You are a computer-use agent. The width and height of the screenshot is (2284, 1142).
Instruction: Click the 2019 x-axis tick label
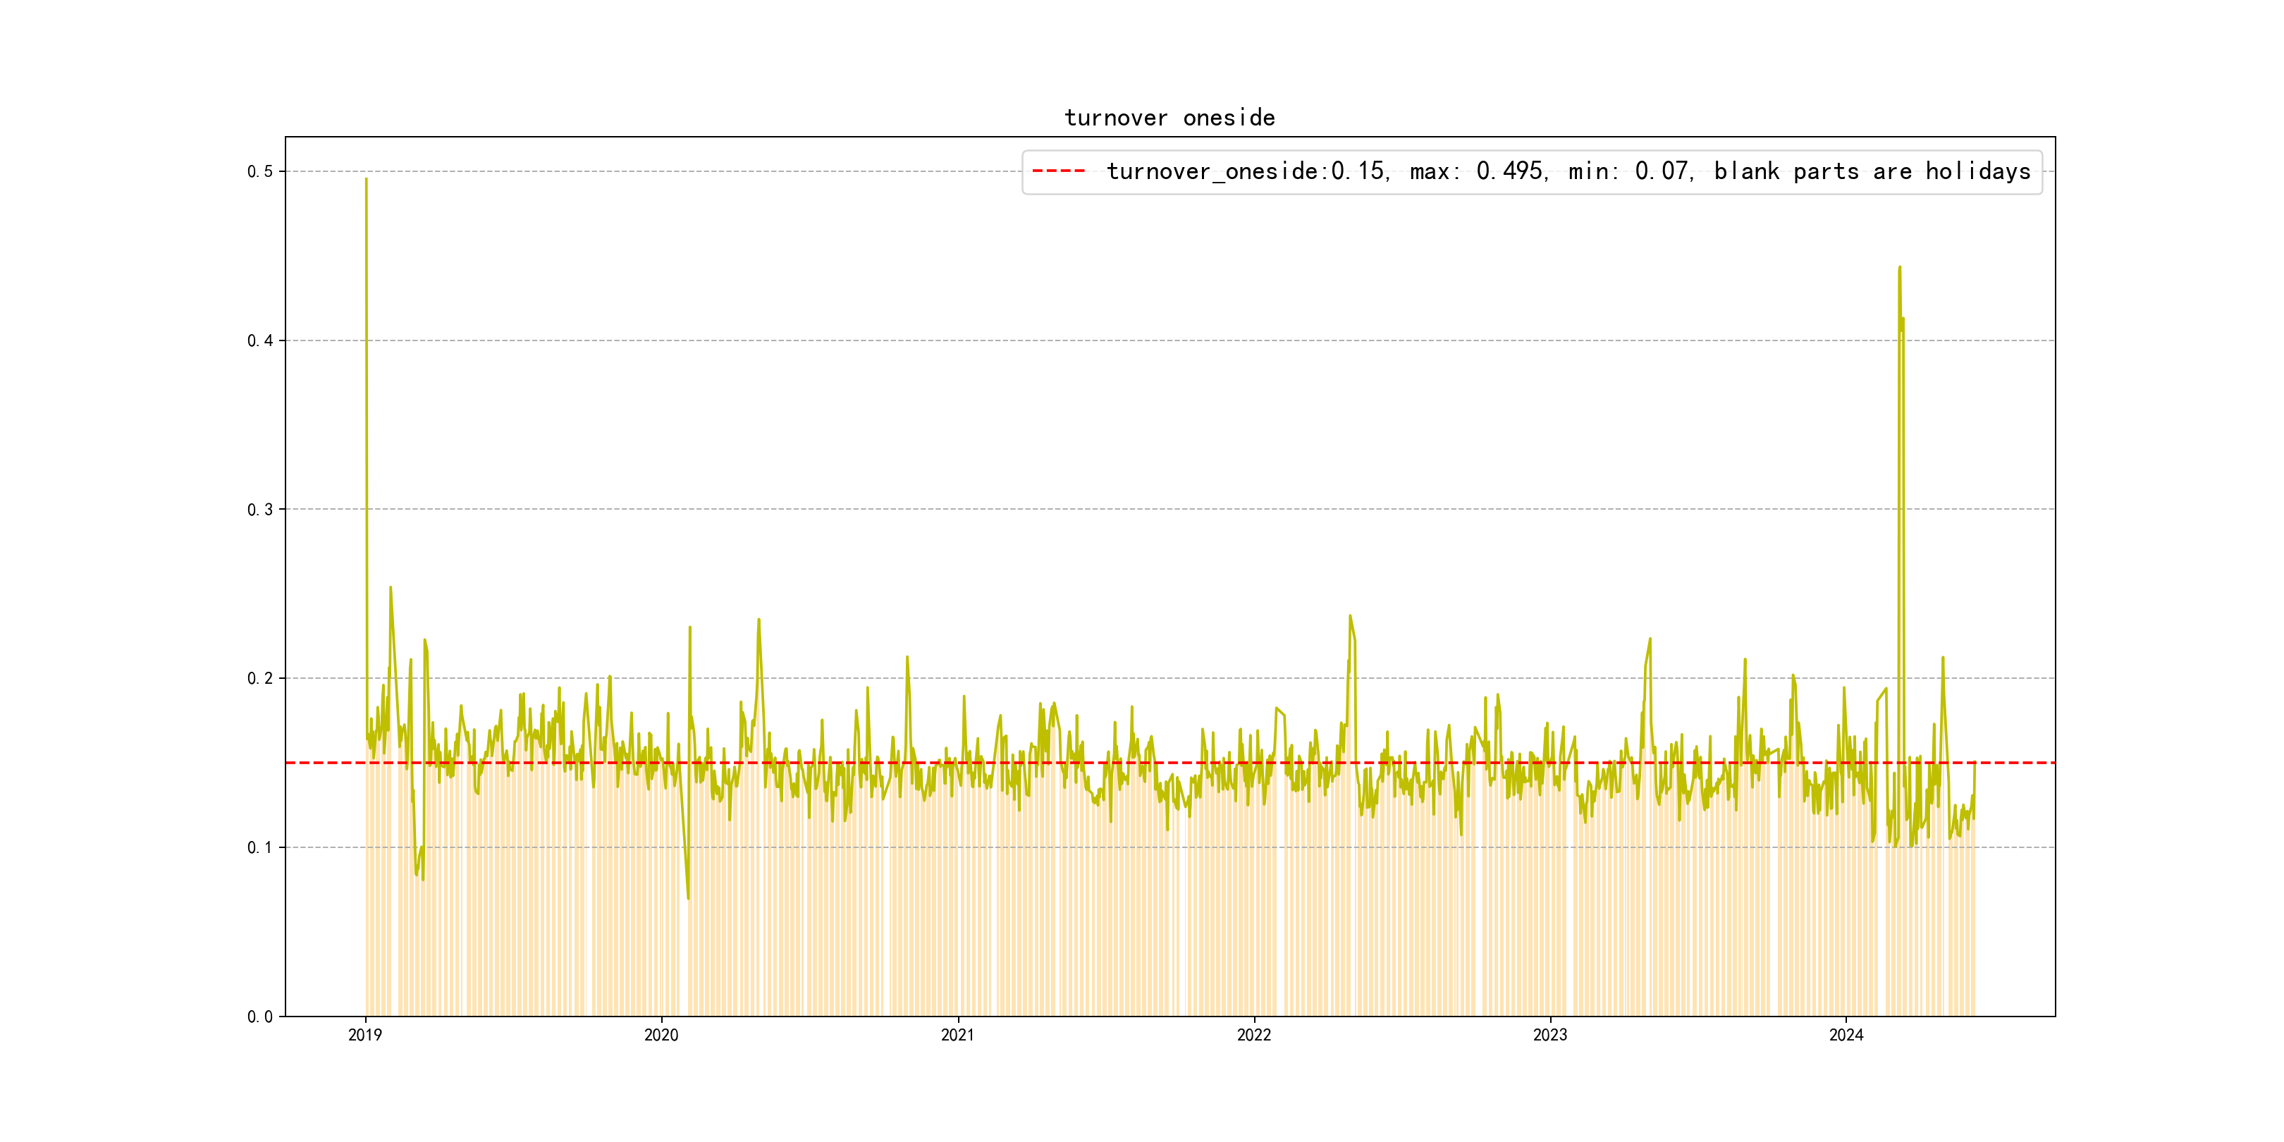click(x=364, y=1035)
